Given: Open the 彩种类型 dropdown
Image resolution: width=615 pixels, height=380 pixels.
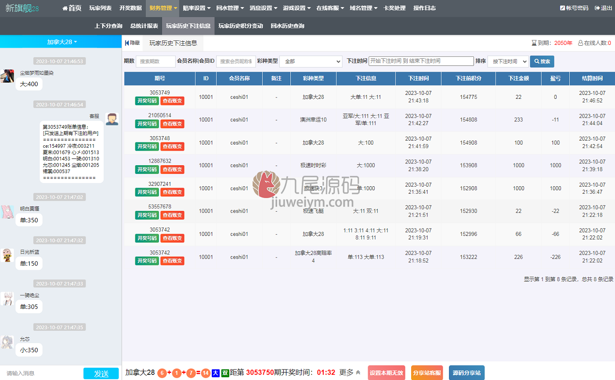Looking at the screenshot, I should (x=311, y=62).
